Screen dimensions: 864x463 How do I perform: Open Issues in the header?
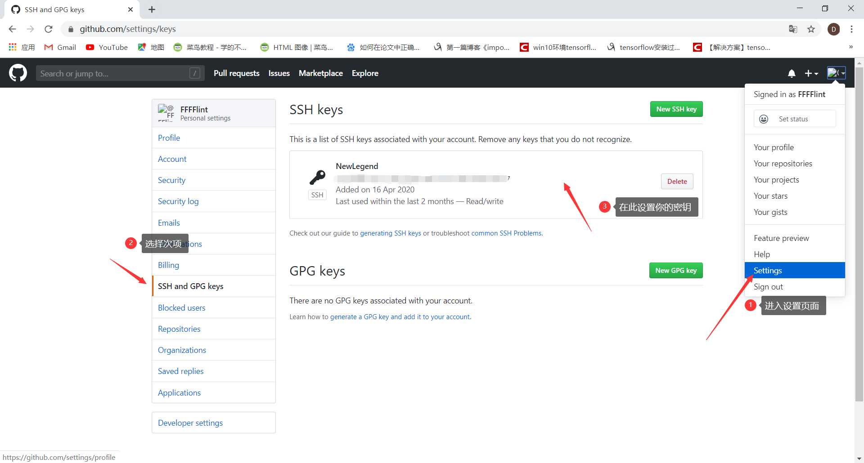279,73
